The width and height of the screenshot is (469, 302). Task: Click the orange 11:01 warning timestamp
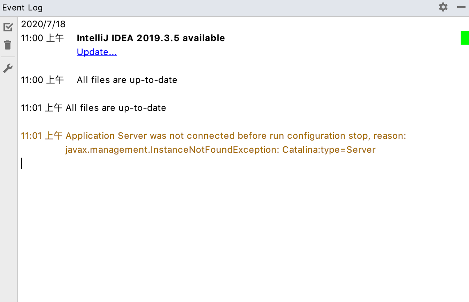[42, 136]
